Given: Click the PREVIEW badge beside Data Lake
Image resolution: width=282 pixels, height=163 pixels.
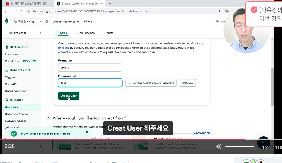Looking at the screenshot, I should [30, 61].
